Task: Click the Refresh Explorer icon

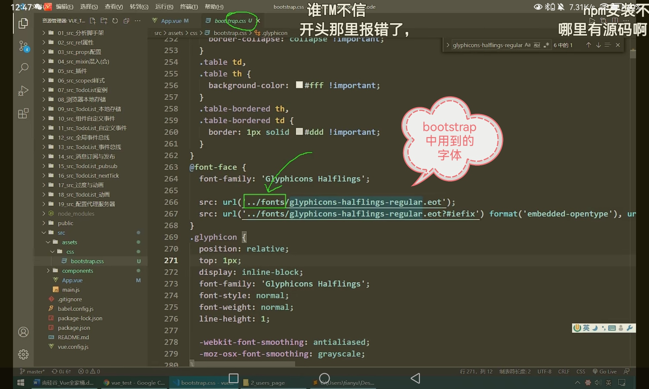Action: click(x=115, y=21)
